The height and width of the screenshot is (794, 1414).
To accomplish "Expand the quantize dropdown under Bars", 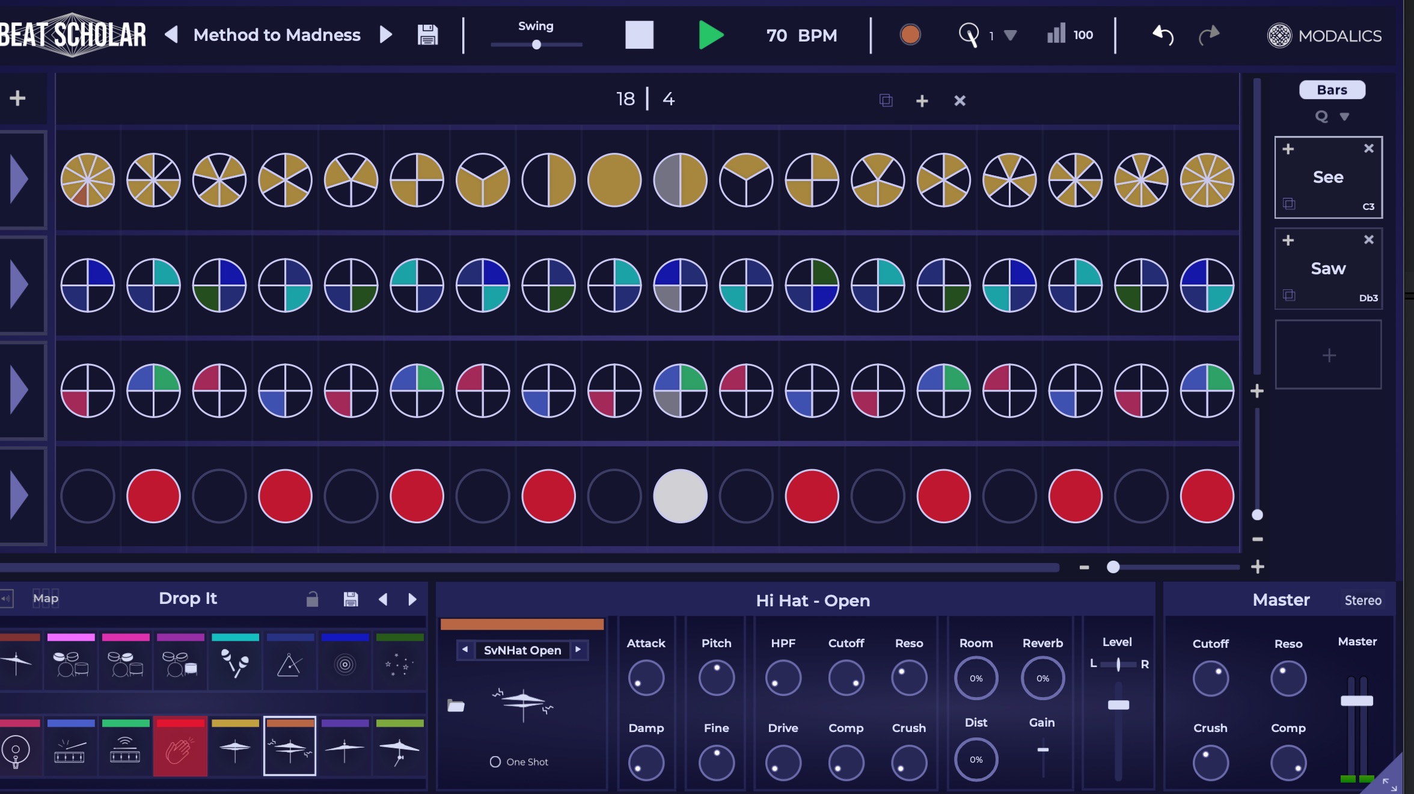I will click(1344, 117).
